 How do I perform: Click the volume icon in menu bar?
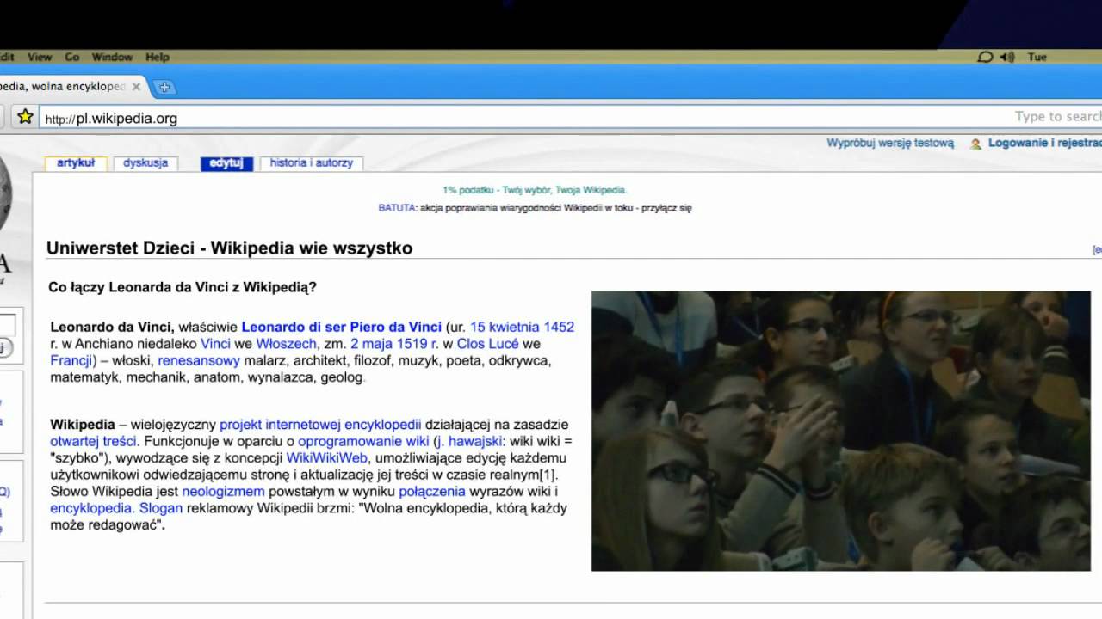1007,57
